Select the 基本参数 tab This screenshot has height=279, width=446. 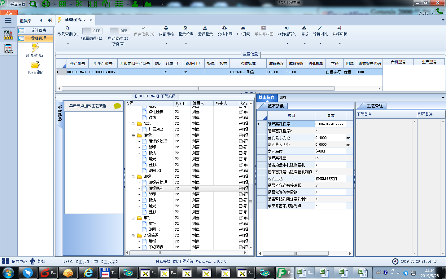pyautogui.click(x=275, y=106)
